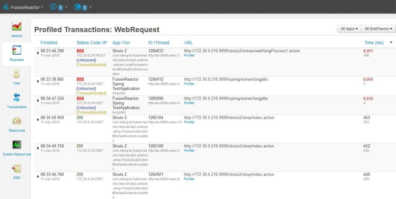
Task: Open Profiler link for request 1285100
Action: point(189,151)
